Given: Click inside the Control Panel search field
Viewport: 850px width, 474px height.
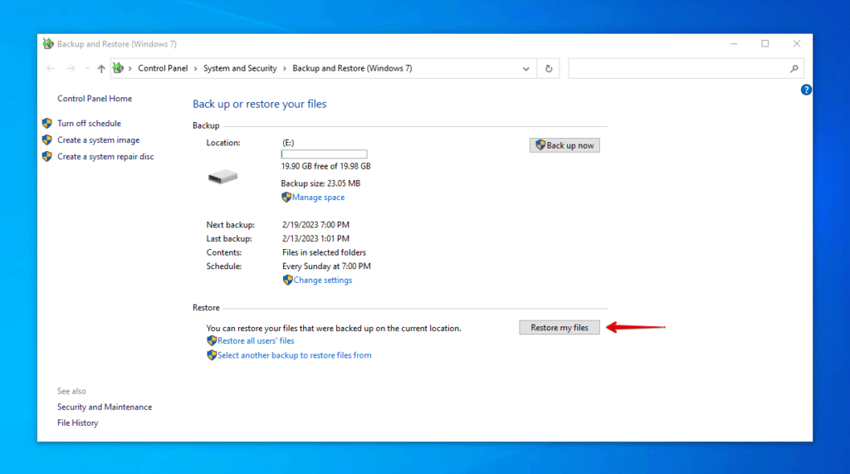Looking at the screenshot, I should point(677,69).
